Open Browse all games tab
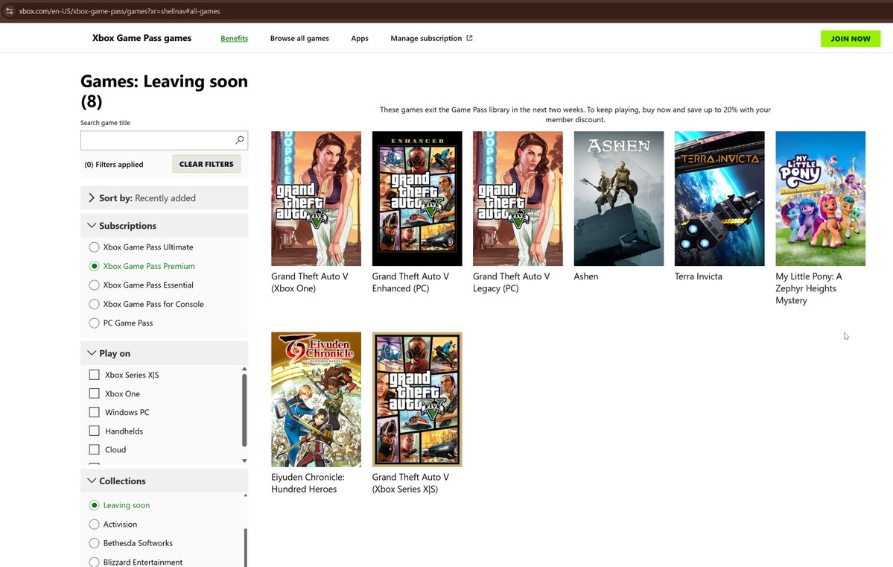Viewport: 893px width, 567px height. pos(299,38)
